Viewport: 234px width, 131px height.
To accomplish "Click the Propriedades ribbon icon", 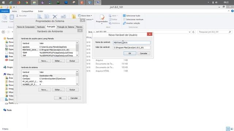I will point(102,17).
